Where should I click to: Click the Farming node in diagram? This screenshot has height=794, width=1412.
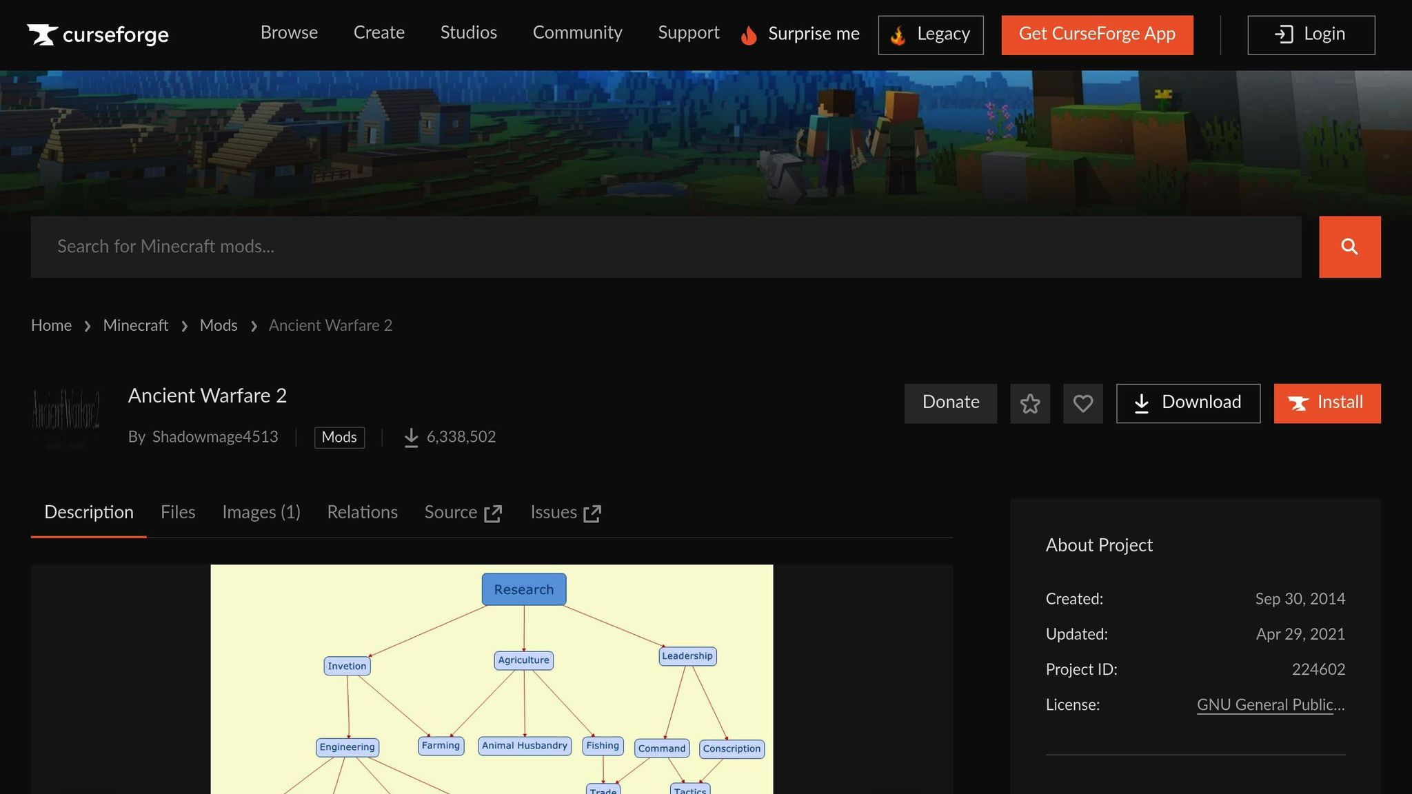point(441,746)
